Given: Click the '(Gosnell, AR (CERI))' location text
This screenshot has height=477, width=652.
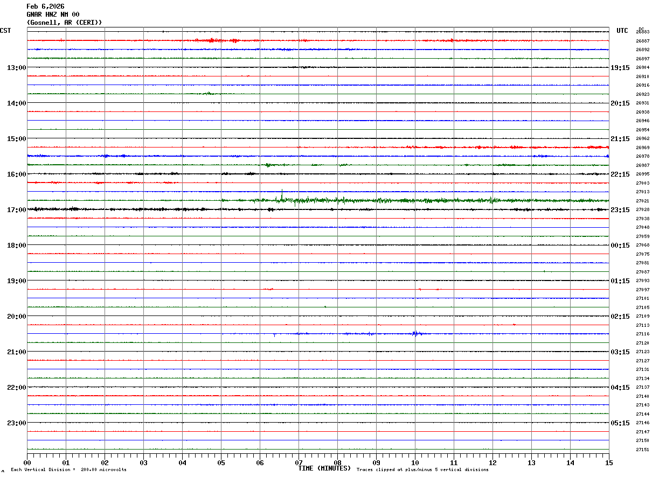Looking at the screenshot, I should pyautogui.click(x=64, y=22).
